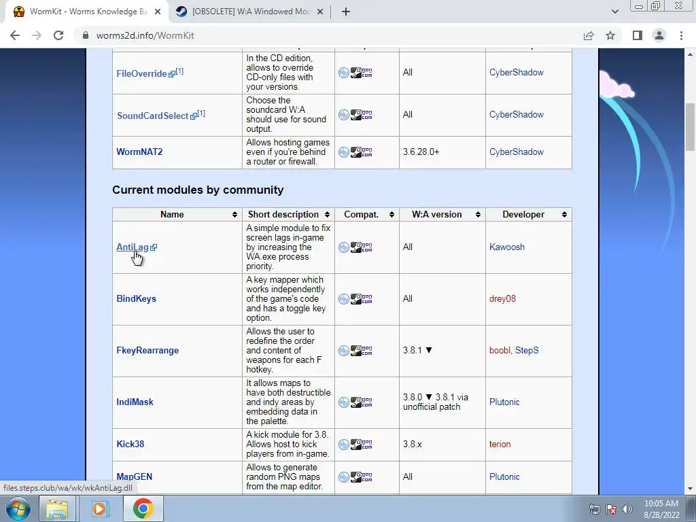This screenshot has height=522, width=696.
Task: Open the tab search chevron dropdown
Action: pyautogui.click(x=614, y=12)
